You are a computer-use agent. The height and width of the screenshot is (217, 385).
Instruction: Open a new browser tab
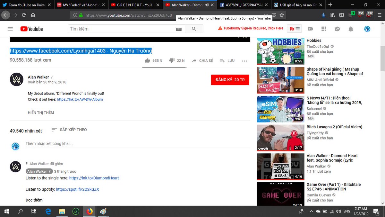[x=330, y=5]
